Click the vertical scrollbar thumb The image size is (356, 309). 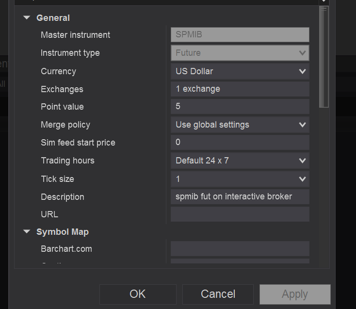[324, 56]
